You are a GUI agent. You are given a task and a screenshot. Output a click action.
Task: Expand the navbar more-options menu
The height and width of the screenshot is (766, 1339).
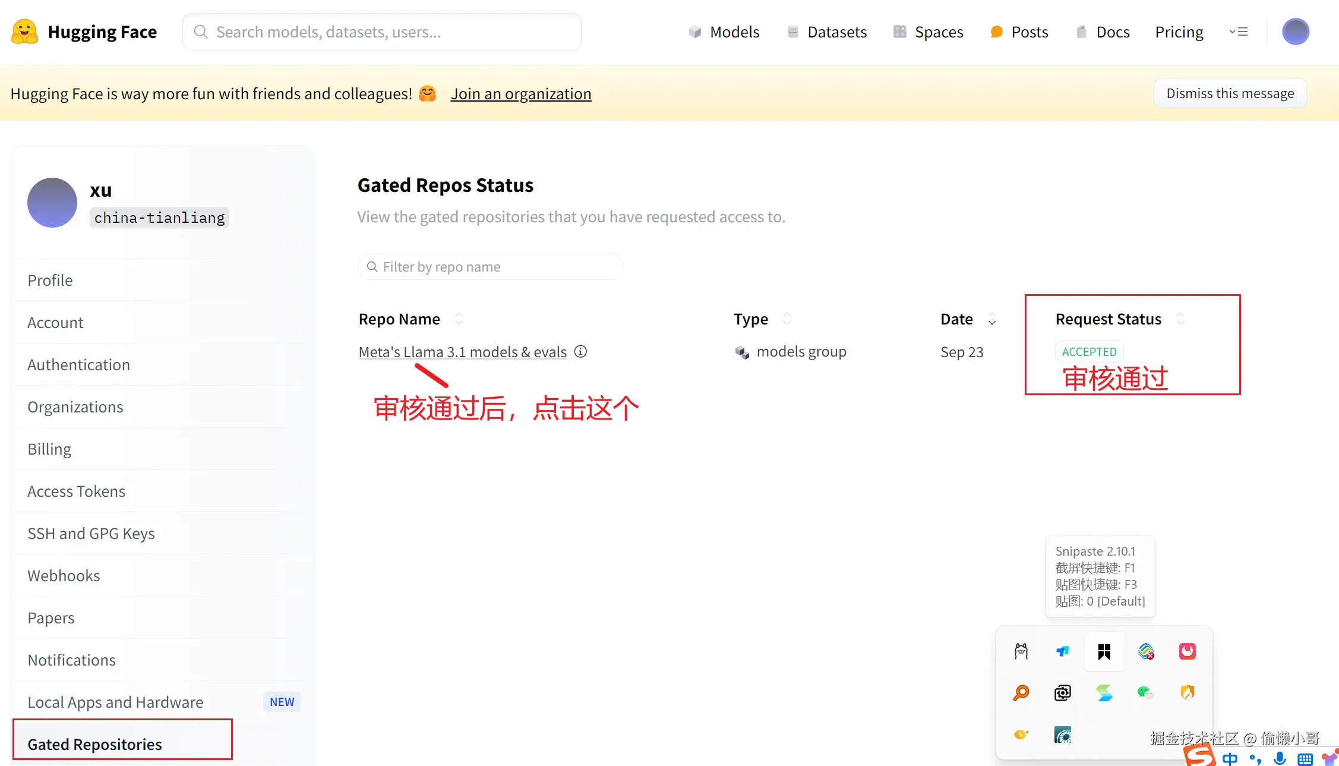click(1238, 32)
